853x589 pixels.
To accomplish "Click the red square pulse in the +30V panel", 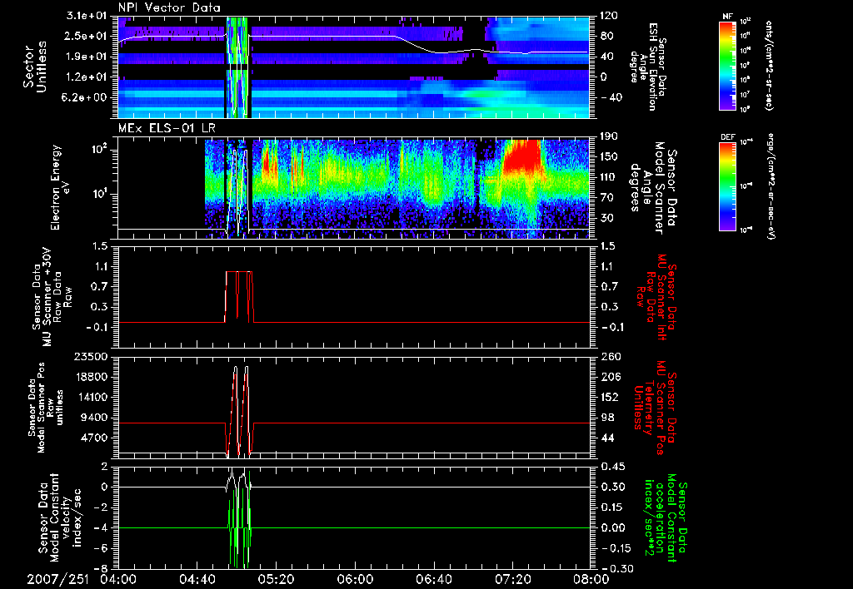I will pos(239,297).
